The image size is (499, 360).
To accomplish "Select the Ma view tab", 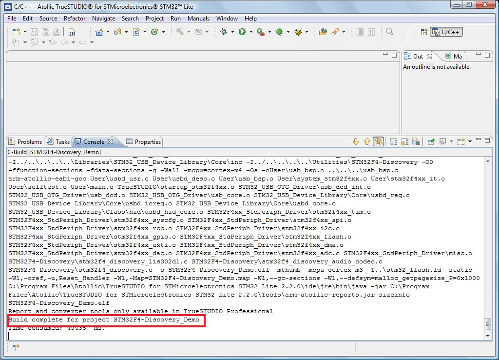I will click(454, 57).
